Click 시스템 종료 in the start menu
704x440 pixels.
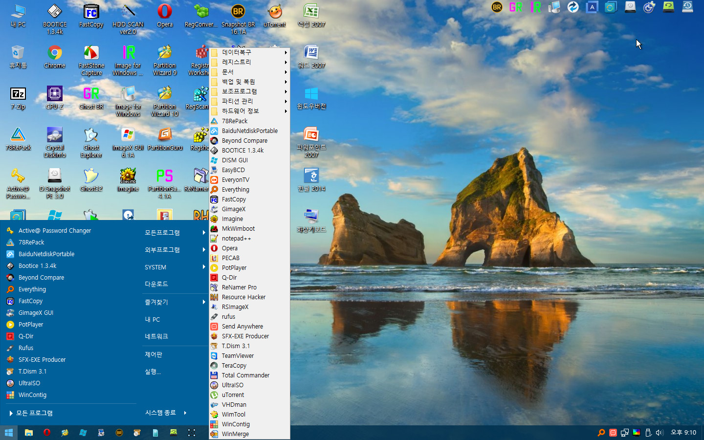pyautogui.click(x=160, y=413)
